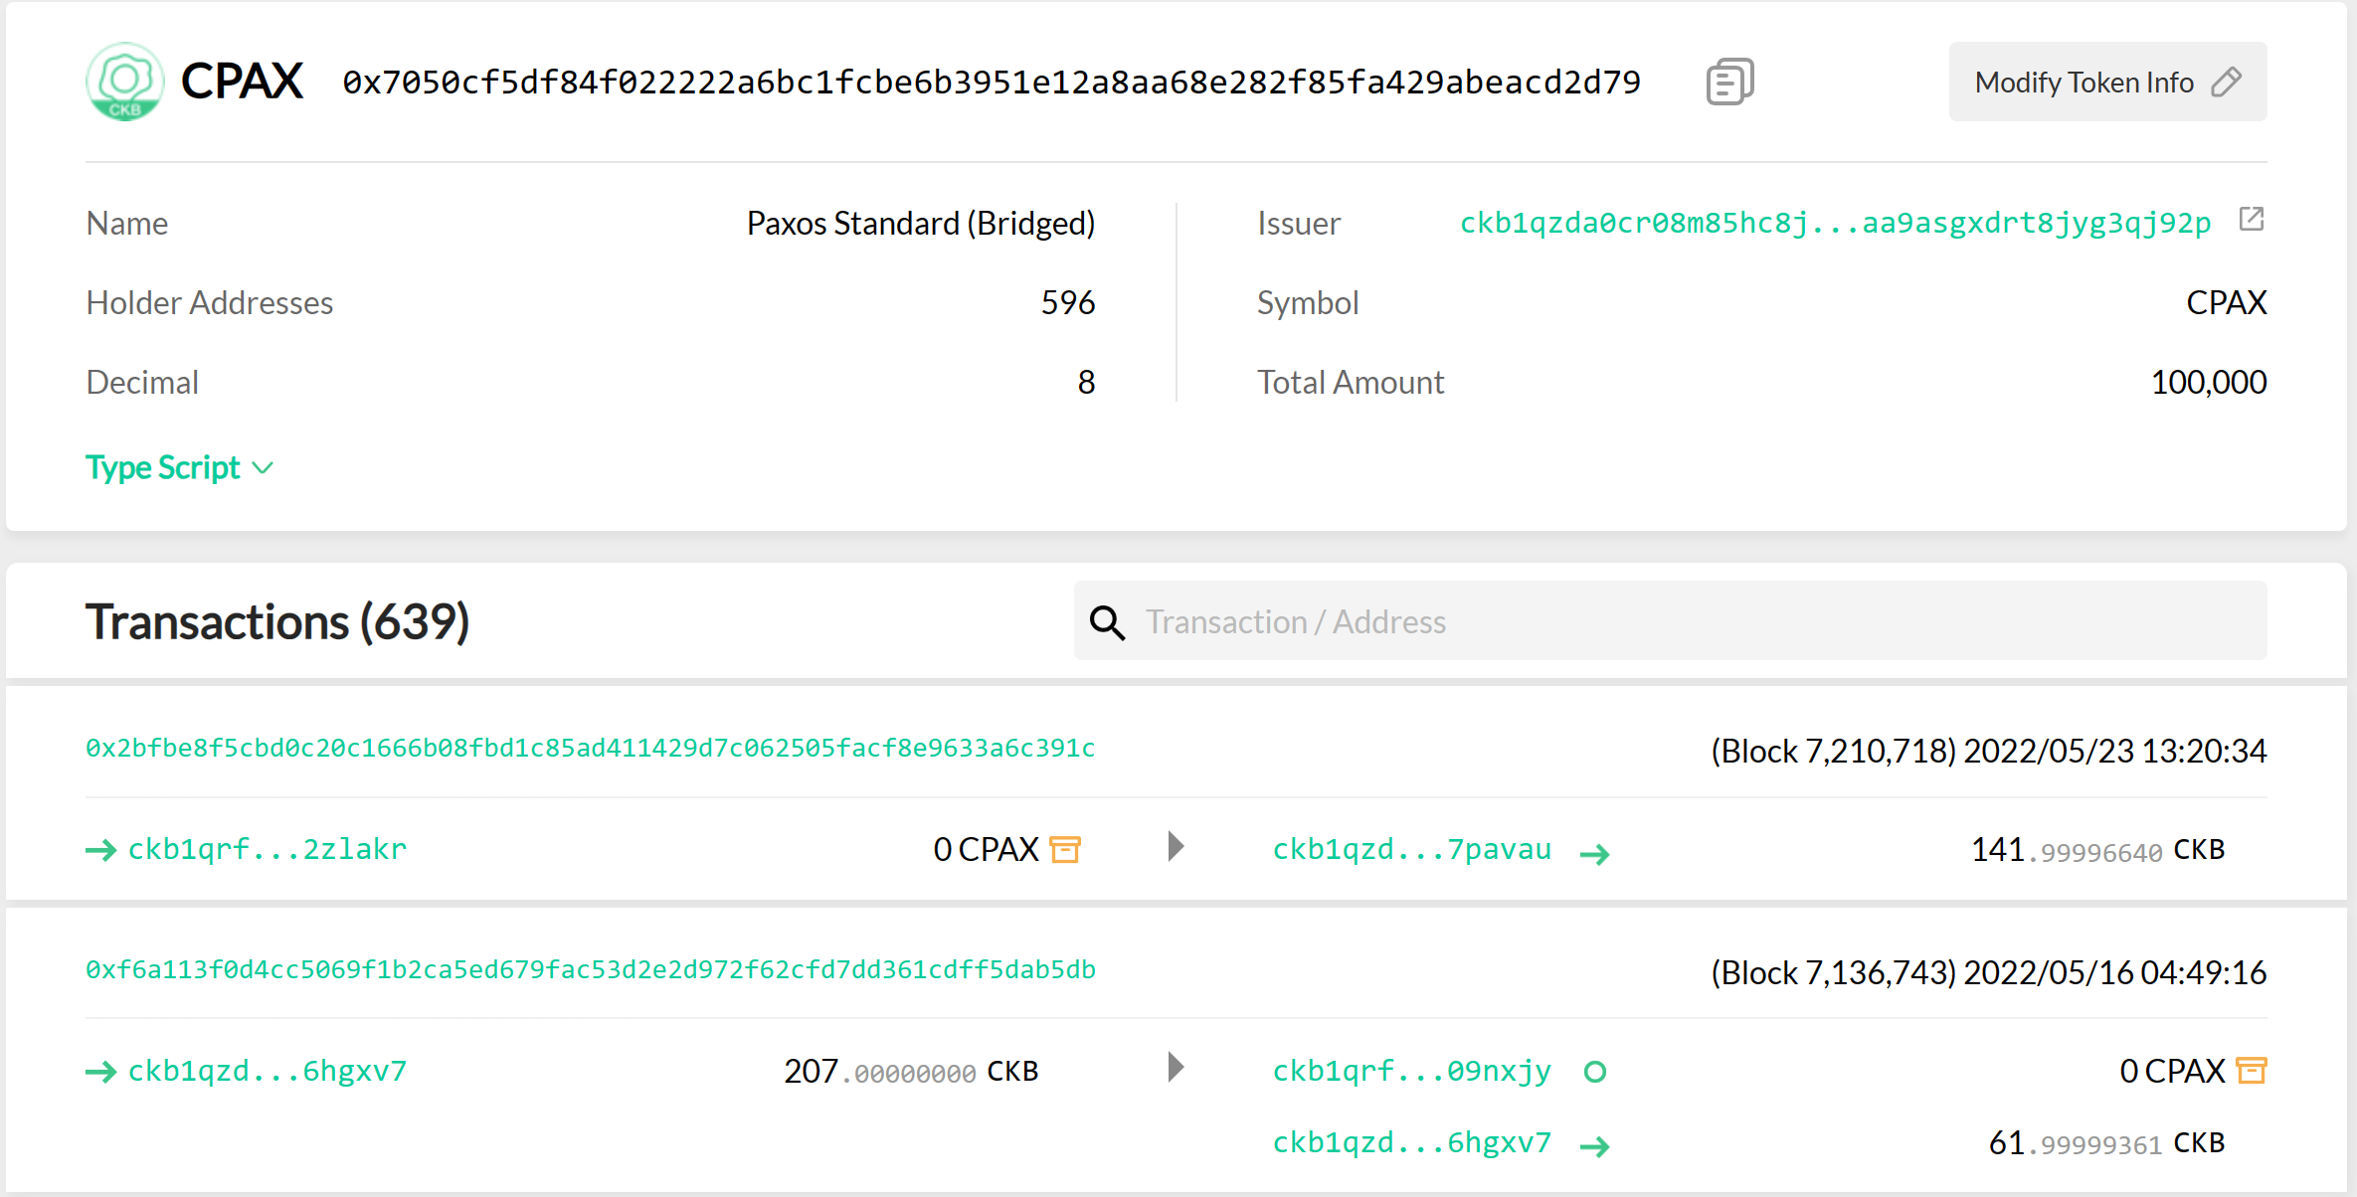
Task: Click the triangle separator in block 7,136,743 transaction
Action: click(1177, 1068)
